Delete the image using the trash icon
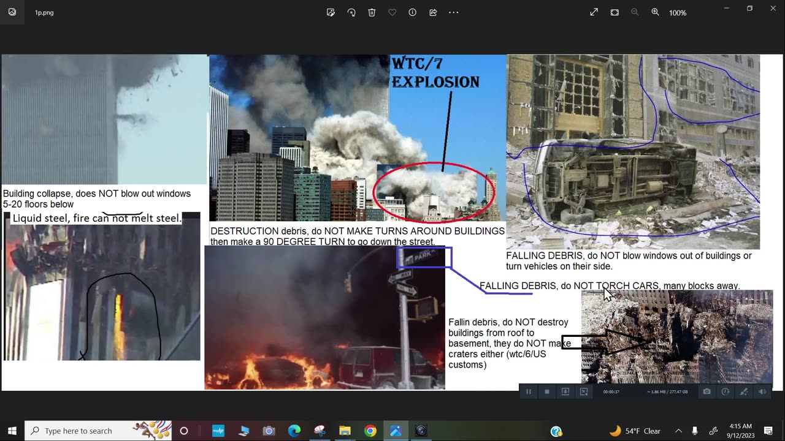This screenshot has width=785, height=441. point(372,12)
